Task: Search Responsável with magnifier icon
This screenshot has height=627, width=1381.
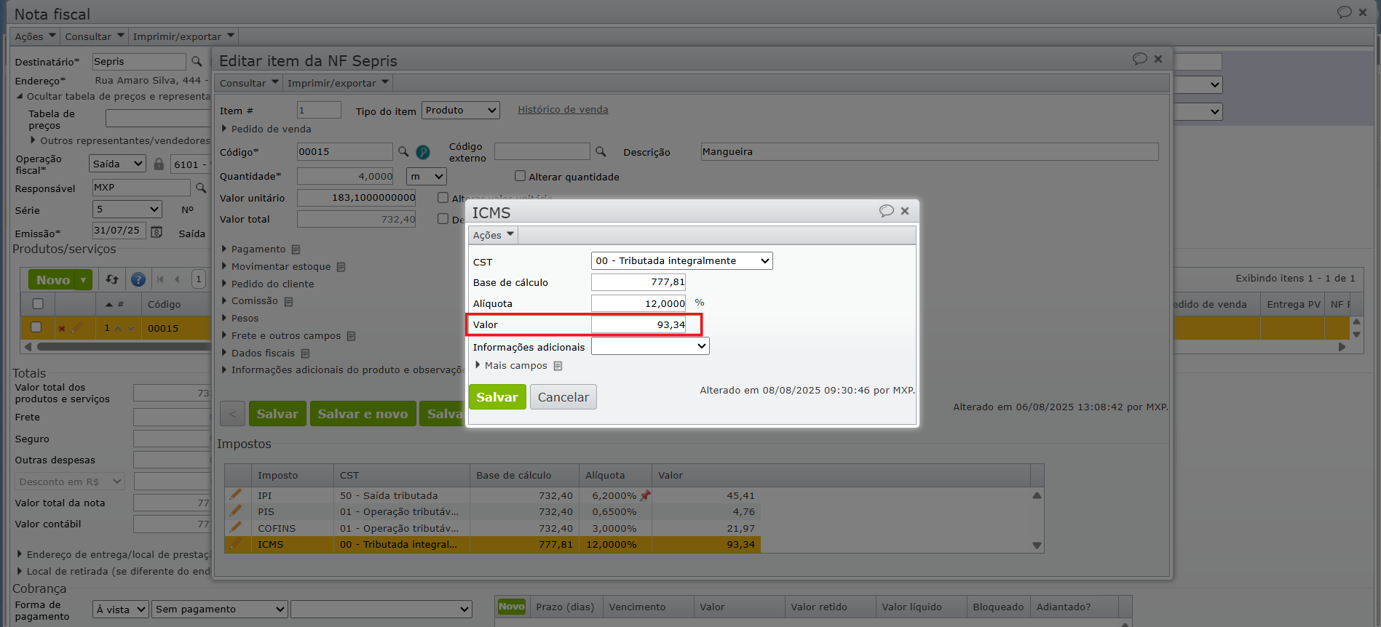Action: coord(201,188)
